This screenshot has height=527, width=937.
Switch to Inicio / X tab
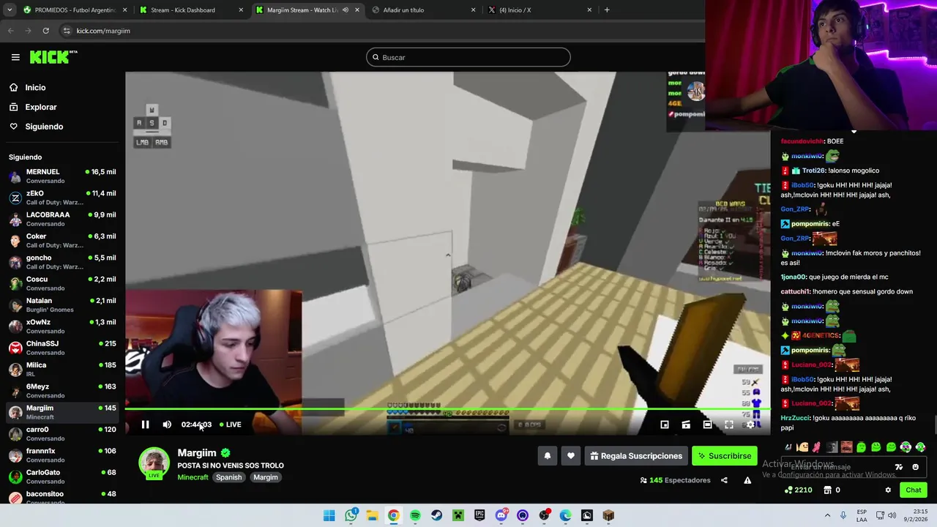pyautogui.click(x=540, y=10)
